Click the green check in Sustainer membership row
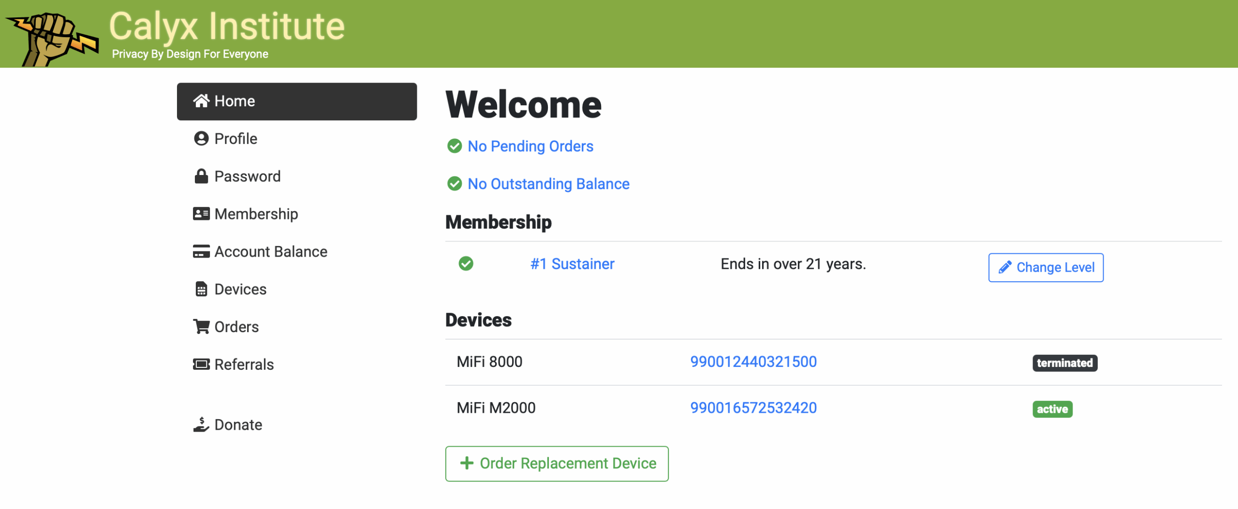 [x=466, y=263]
